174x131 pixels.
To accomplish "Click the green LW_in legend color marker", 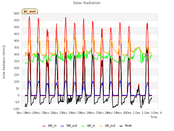I will [x=83, y=126].
